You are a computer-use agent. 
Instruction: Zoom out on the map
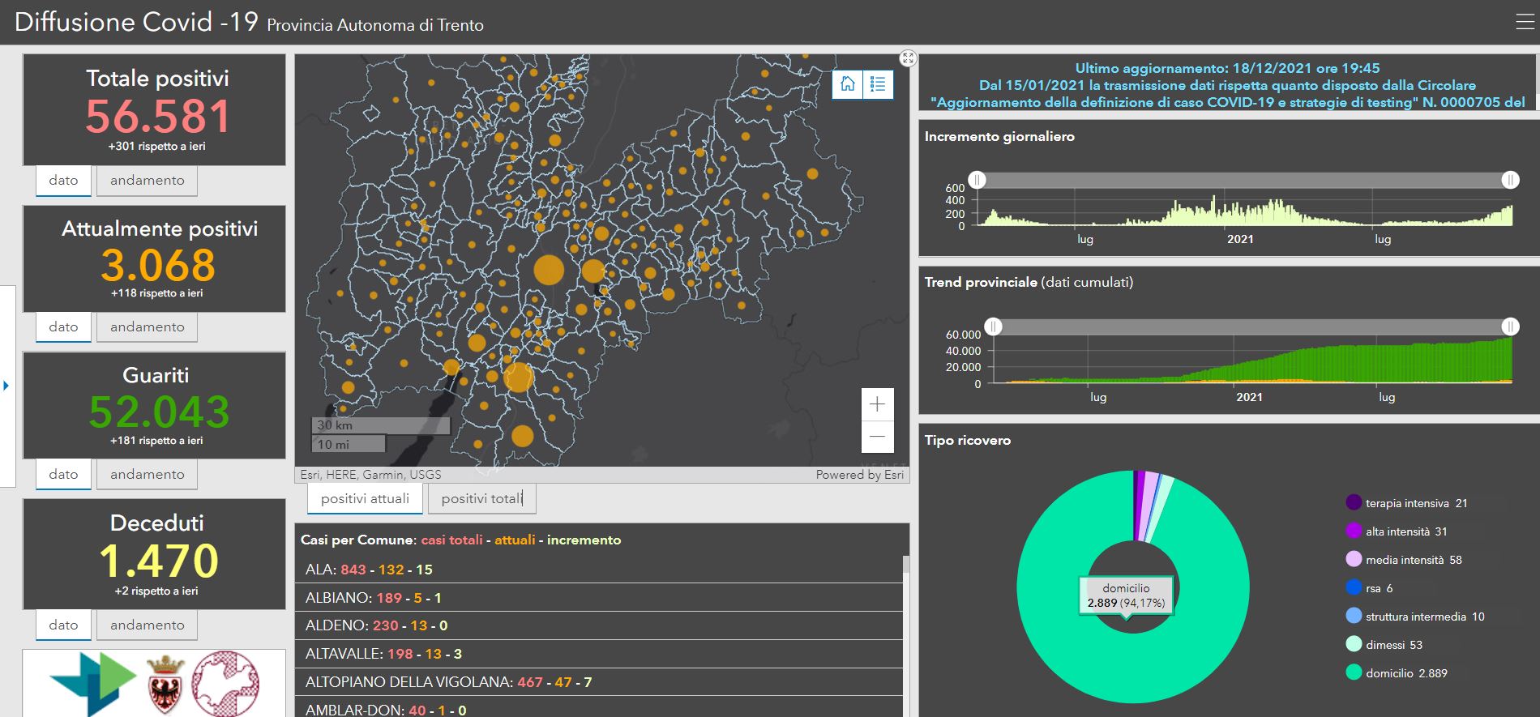point(877,437)
